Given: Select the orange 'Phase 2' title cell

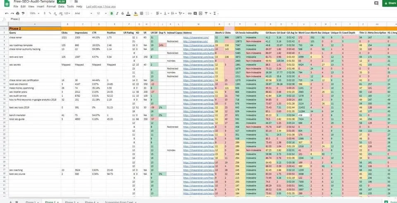Looking at the screenshot, I should pos(35,29).
